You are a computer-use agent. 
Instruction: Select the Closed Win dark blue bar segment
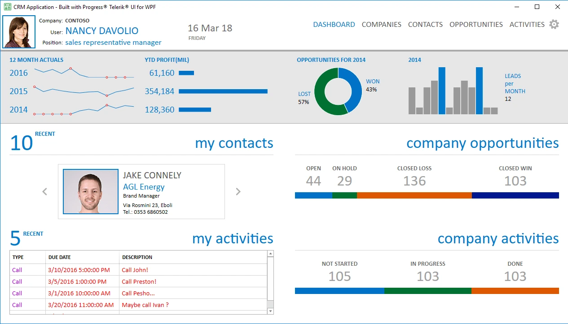[515, 195]
